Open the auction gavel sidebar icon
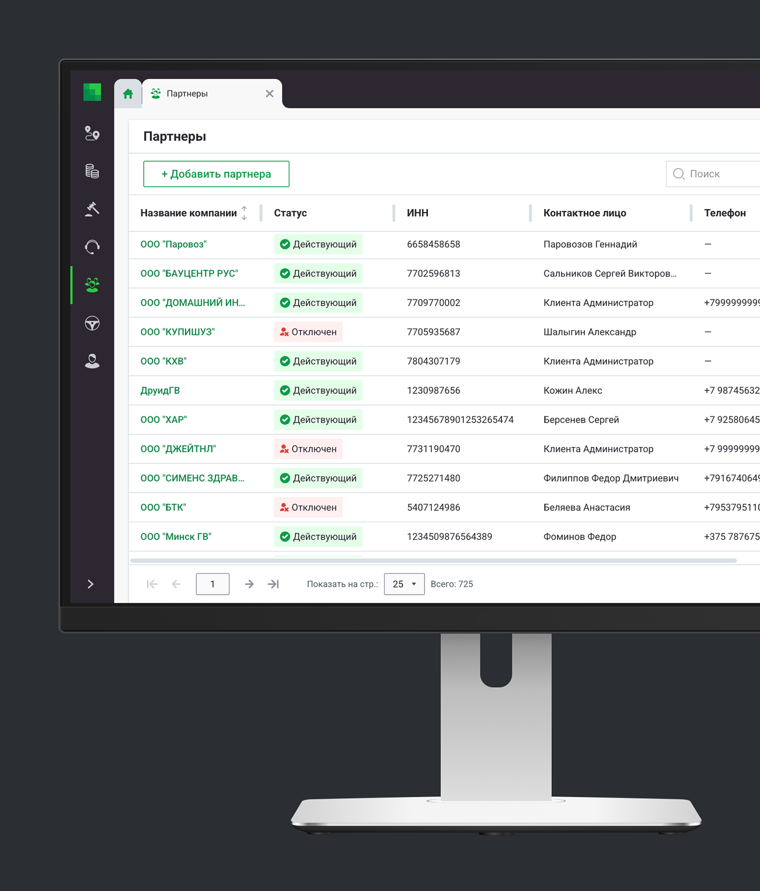 (92, 209)
